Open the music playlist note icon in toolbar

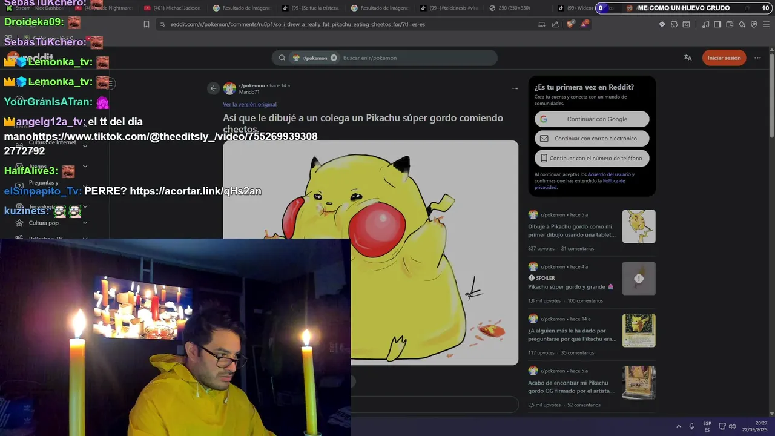(x=705, y=24)
